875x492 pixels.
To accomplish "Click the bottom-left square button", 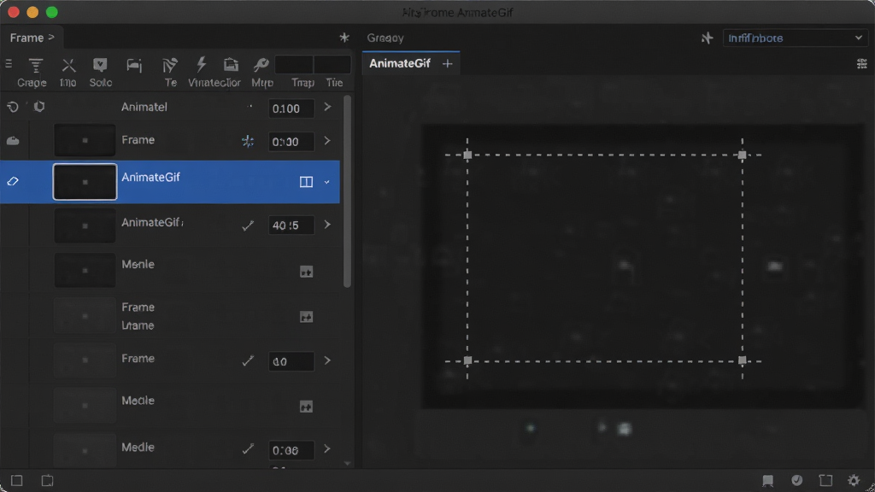I will point(17,480).
